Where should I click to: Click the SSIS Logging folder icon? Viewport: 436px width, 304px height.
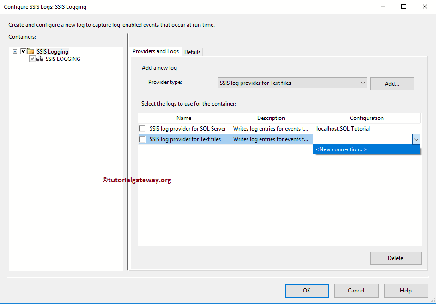[x=31, y=51]
